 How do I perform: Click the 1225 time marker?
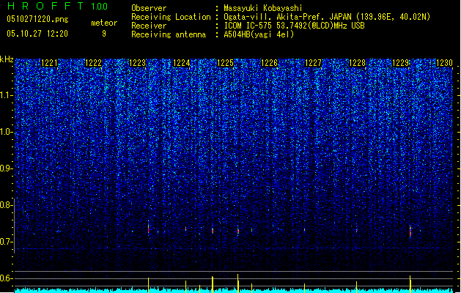point(225,63)
